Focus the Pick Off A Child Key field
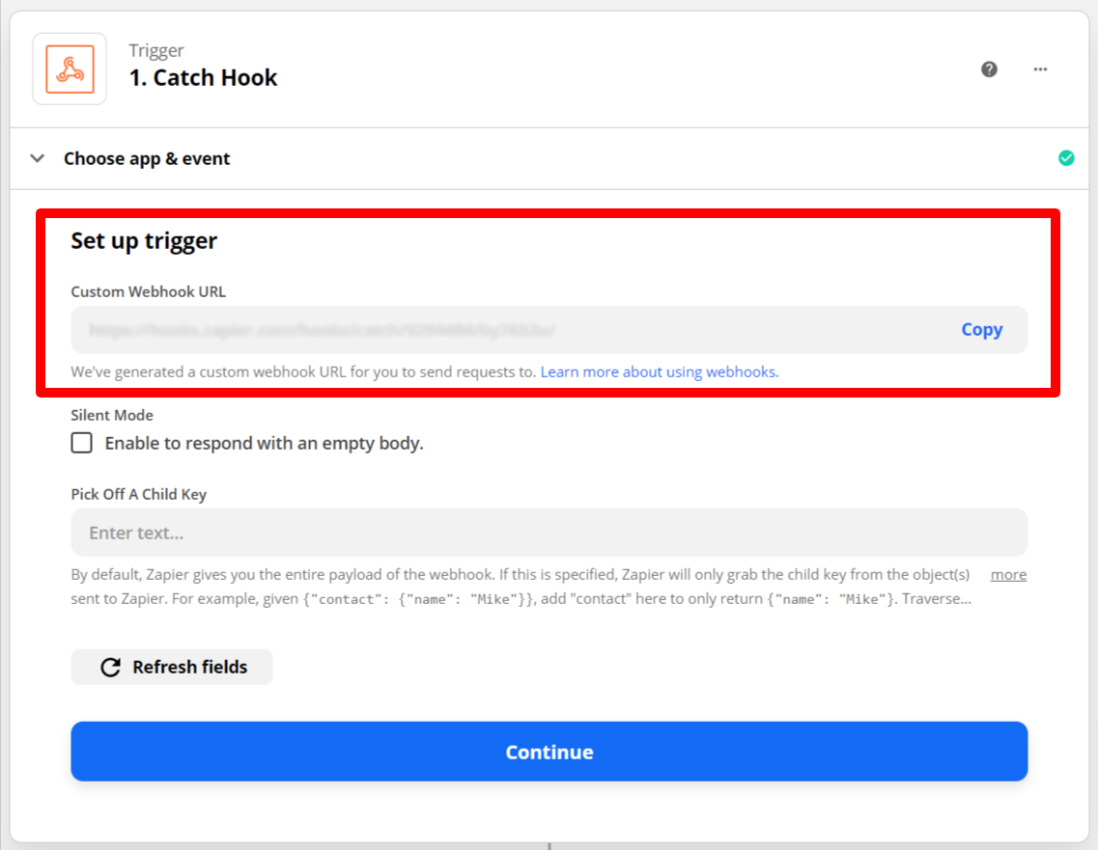This screenshot has height=850, width=1098. (x=549, y=533)
